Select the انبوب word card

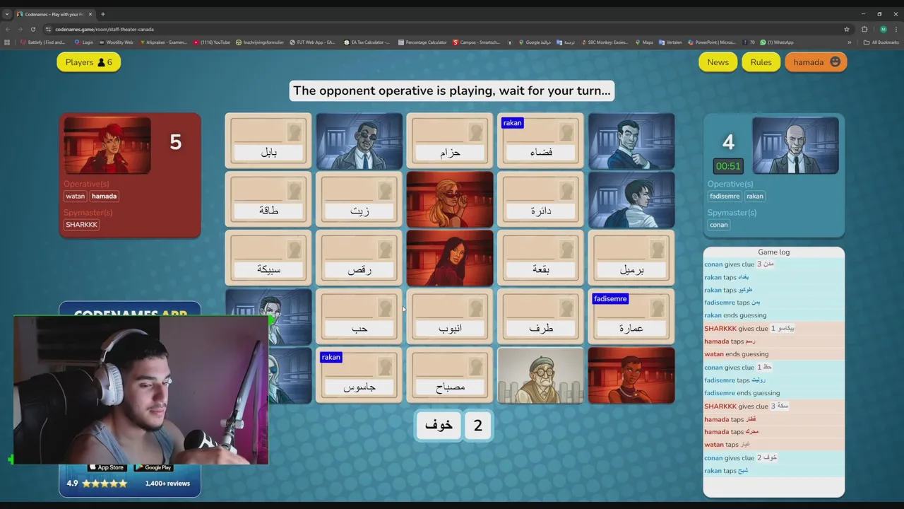pyautogui.click(x=450, y=317)
